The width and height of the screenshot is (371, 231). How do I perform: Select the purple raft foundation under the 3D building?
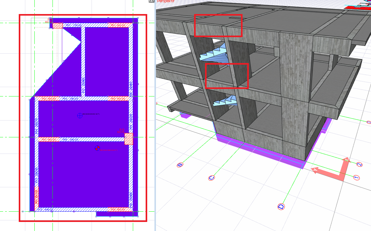tap(260, 151)
